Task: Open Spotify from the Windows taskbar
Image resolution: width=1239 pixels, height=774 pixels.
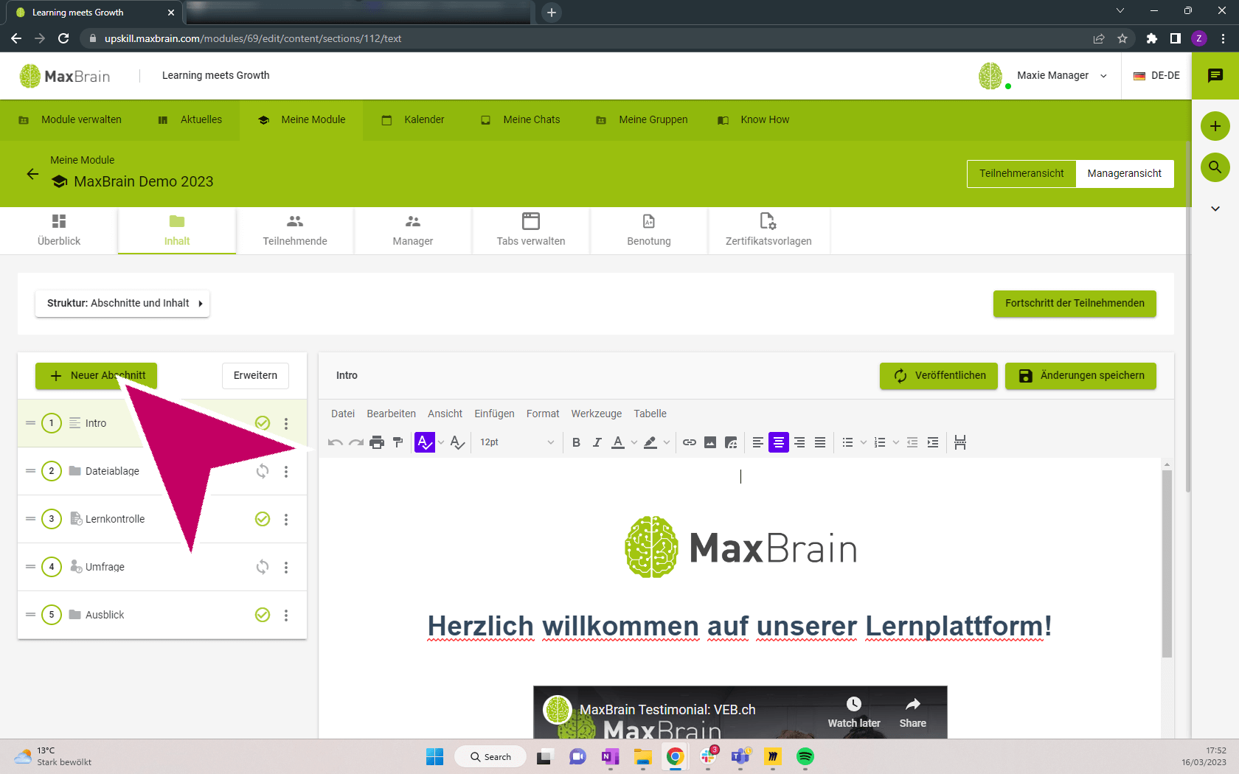Action: (805, 757)
